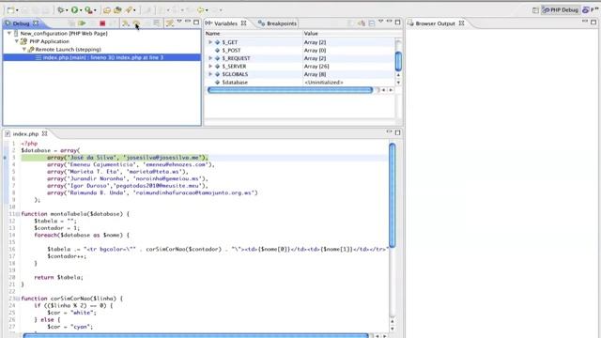Viewport: 601px width, 338px height.
Task: Click the editor scrollbar down arrow
Action: (393, 329)
